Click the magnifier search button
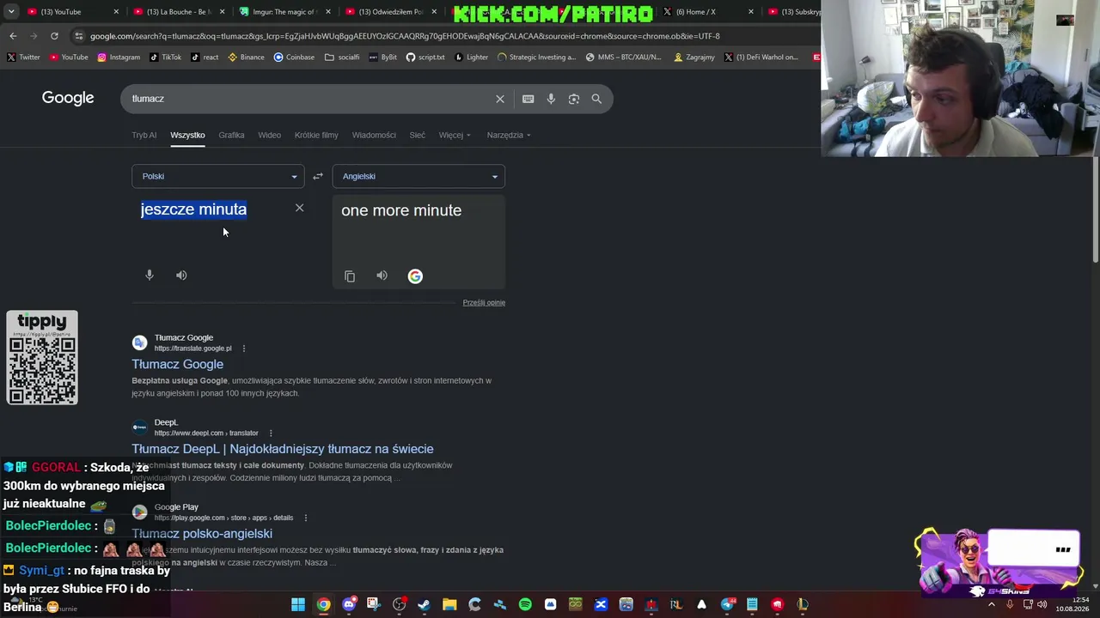This screenshot has height=618, width=1100. pyautogui.click(x=596, y=99)
